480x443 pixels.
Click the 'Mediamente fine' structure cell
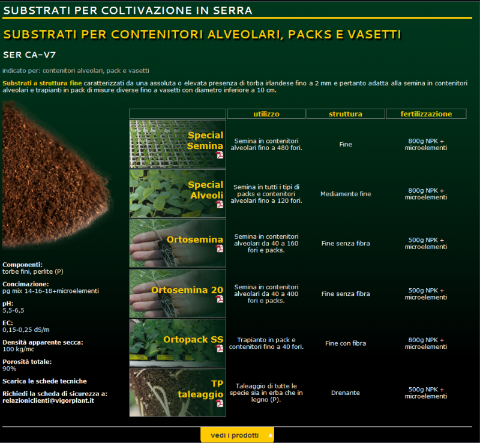tap(346, 194)
